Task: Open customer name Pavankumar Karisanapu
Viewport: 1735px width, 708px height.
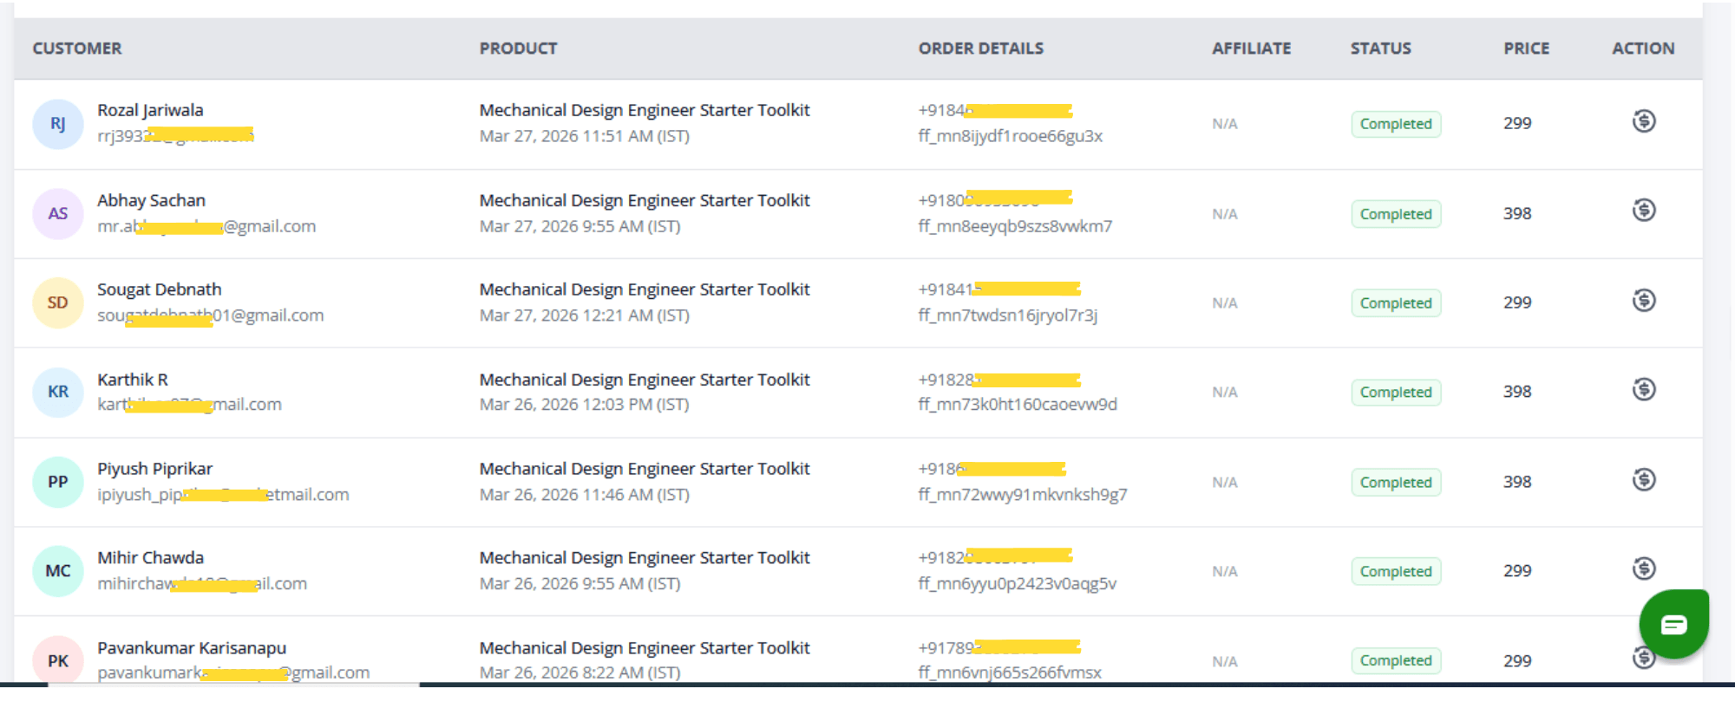Action: coord(191,647)
